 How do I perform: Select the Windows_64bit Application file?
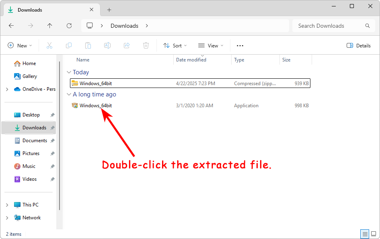pyautogui.click(x=95, y=106)
